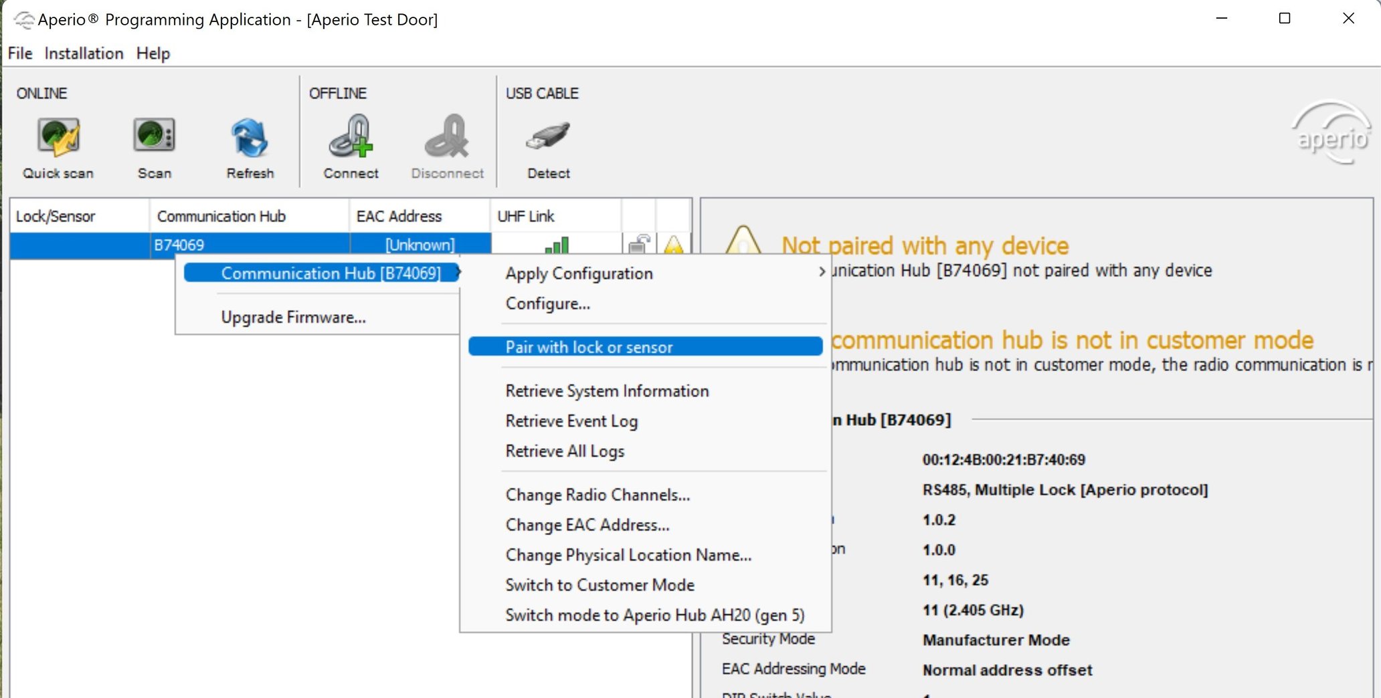Click the yellow warning icon in hub row

point(674,245)
